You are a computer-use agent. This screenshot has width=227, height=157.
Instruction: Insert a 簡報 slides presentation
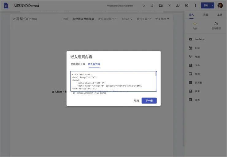(194, 74)
